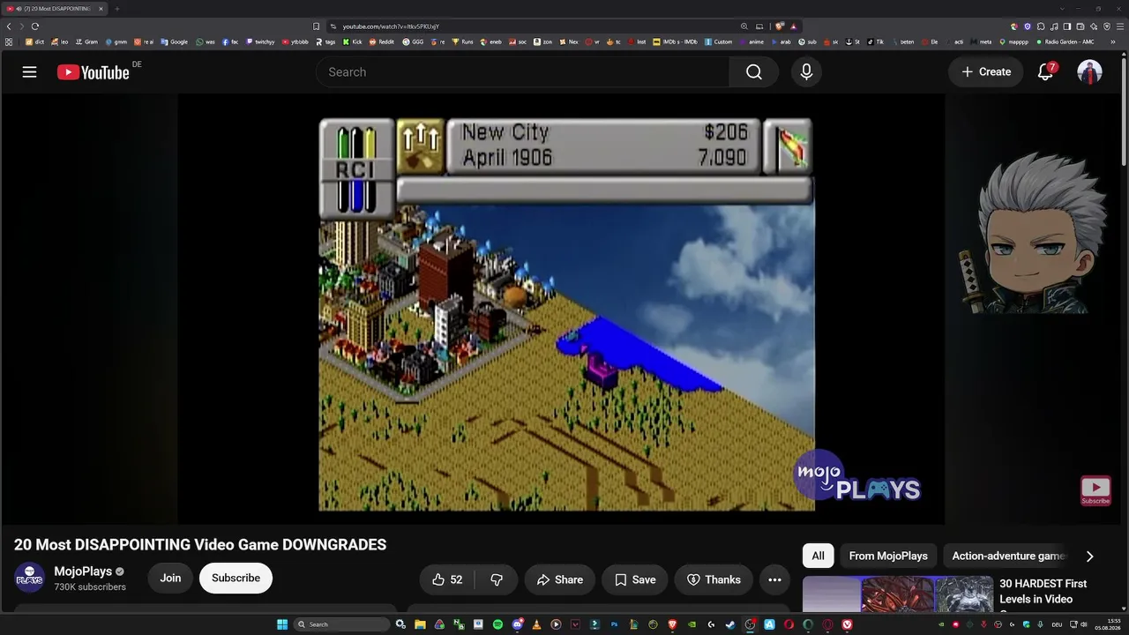Image resolution: width=1129 pixels, height=635 pixels.
Task: Open the Create menu
Action: 986,72
